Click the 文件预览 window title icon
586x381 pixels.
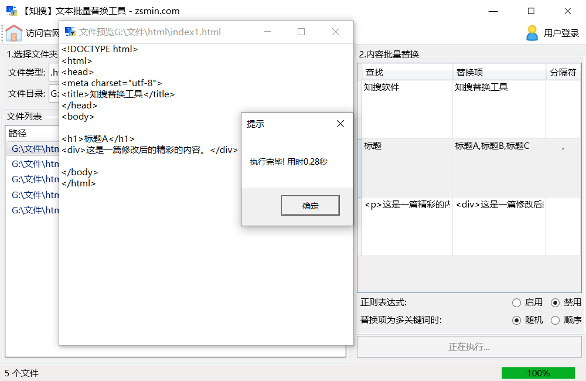pyautogui.click(x=70, y=32)
